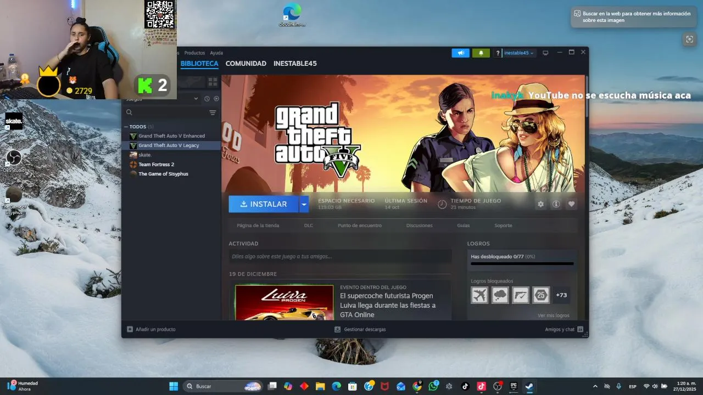Open WhatsApp from the taskbar
703x395 pixels.
tap(433, 386)
